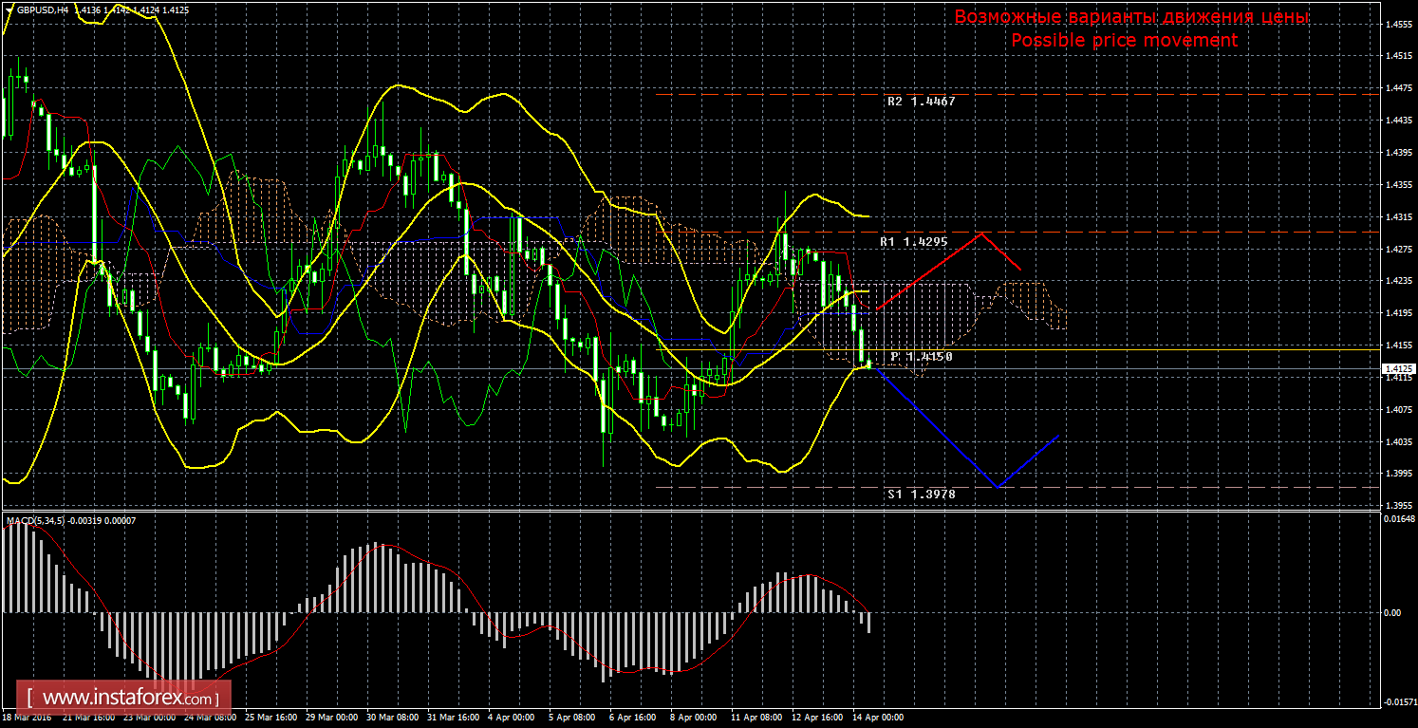The image size is (1418, 728).
Task: Click the MACD zero level 0.00 label
Action: click(x=1392, y=612)
